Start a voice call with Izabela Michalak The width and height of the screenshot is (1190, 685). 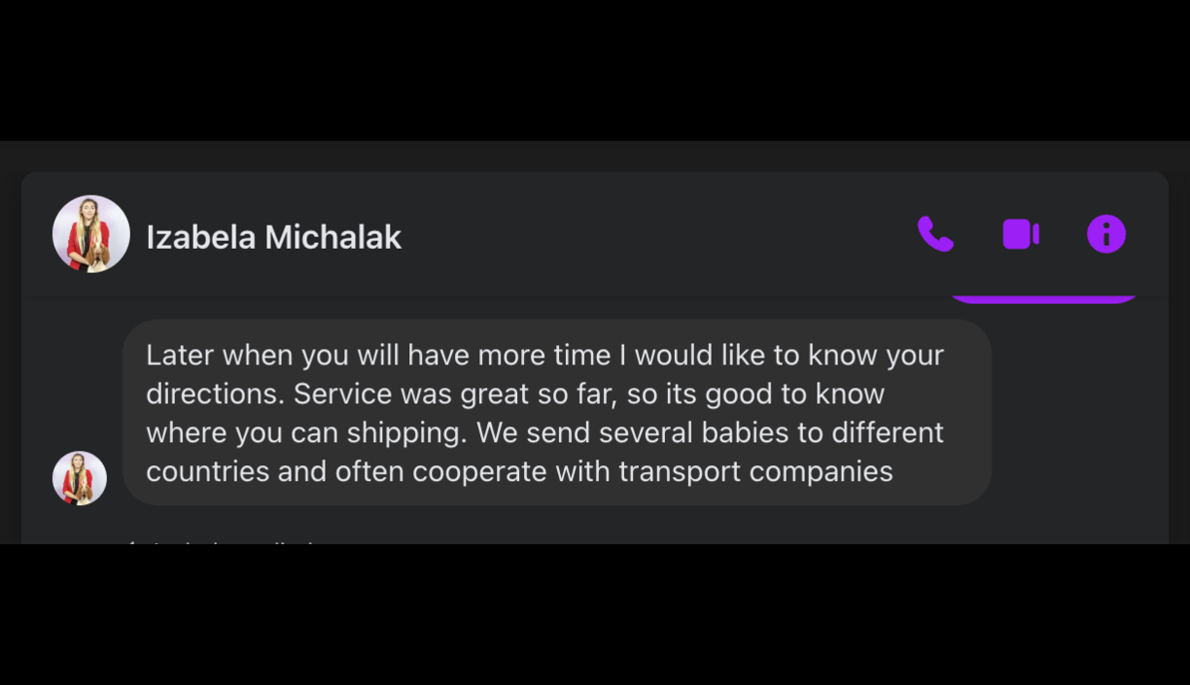935,235
